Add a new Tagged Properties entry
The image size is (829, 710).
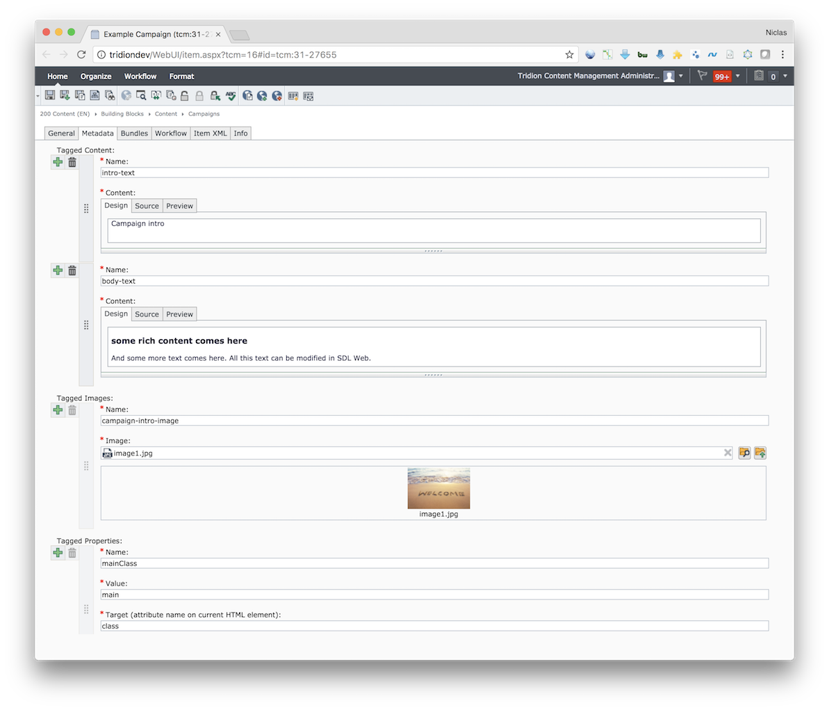(x=58, y=553)
